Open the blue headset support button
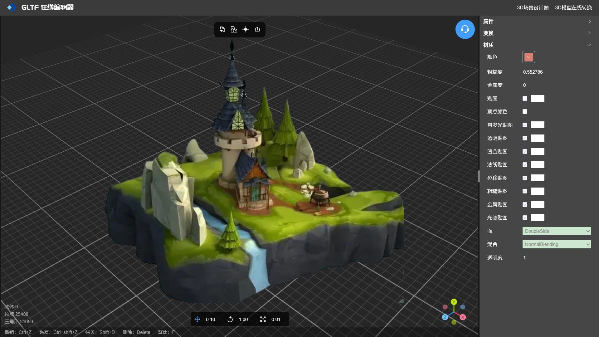This screenshot has height=337, width=599. (x=465, y=29)
